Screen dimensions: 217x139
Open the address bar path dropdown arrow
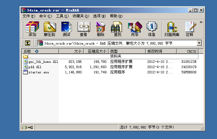(x=199, y=43)
